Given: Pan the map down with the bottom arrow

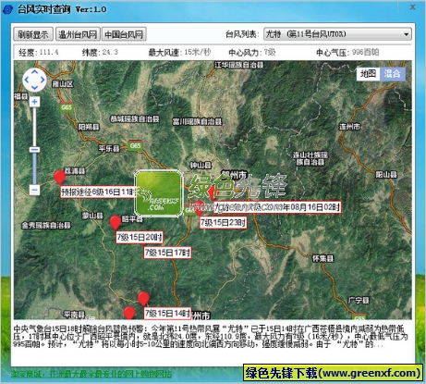Looking at the screenshot, I should pos(34,88).
